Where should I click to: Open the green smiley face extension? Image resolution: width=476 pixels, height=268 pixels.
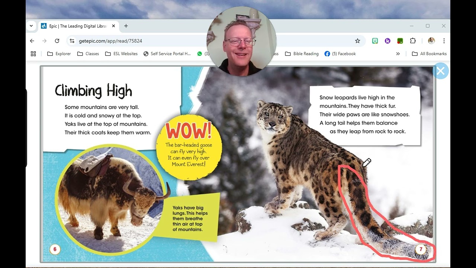[x=375, y=41]
